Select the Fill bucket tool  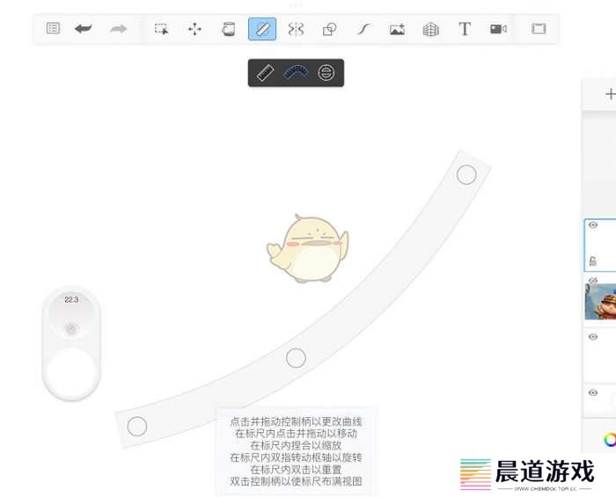(x=229, y=29)
